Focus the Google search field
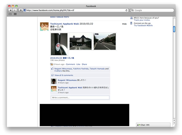The height and width of the screenshot is (135, 182). point(152,10)
